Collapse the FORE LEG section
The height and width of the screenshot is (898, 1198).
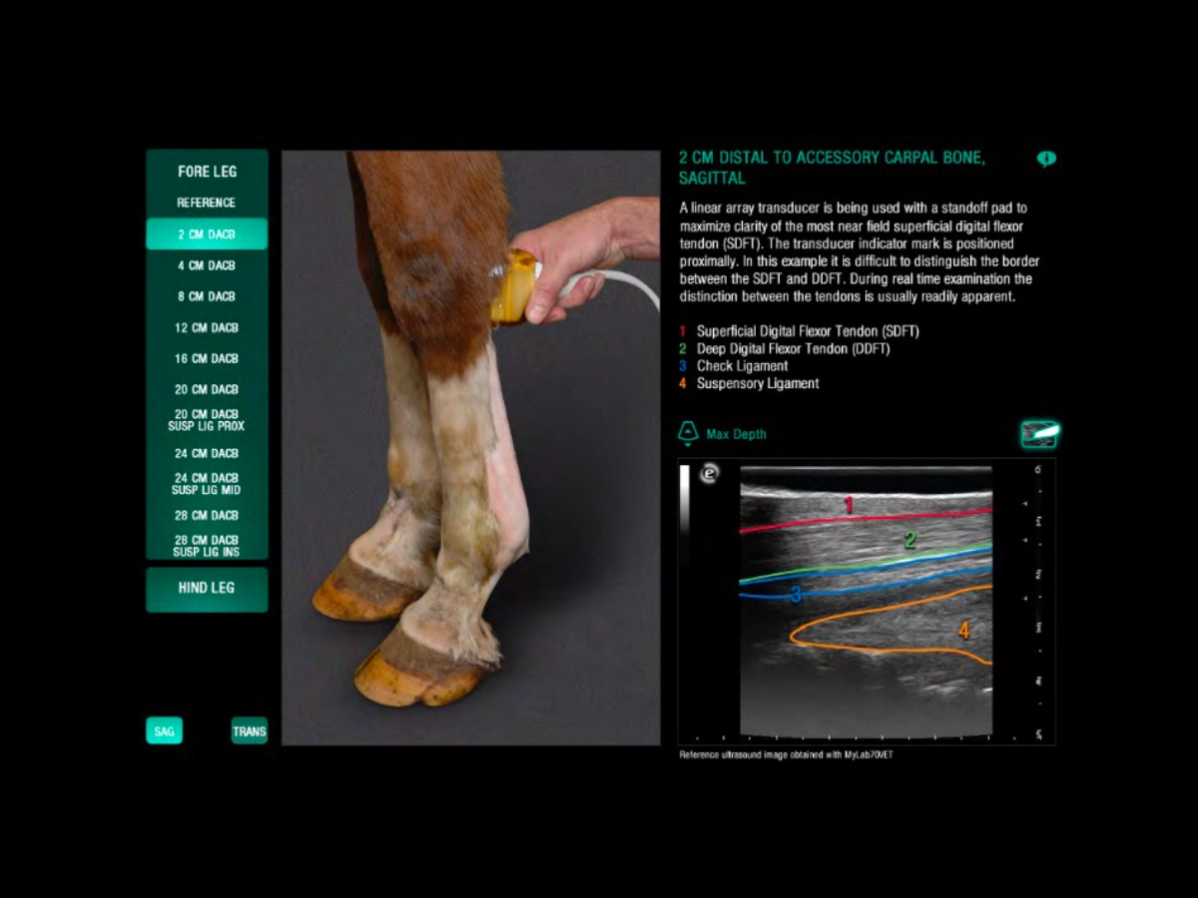point(207,172)
